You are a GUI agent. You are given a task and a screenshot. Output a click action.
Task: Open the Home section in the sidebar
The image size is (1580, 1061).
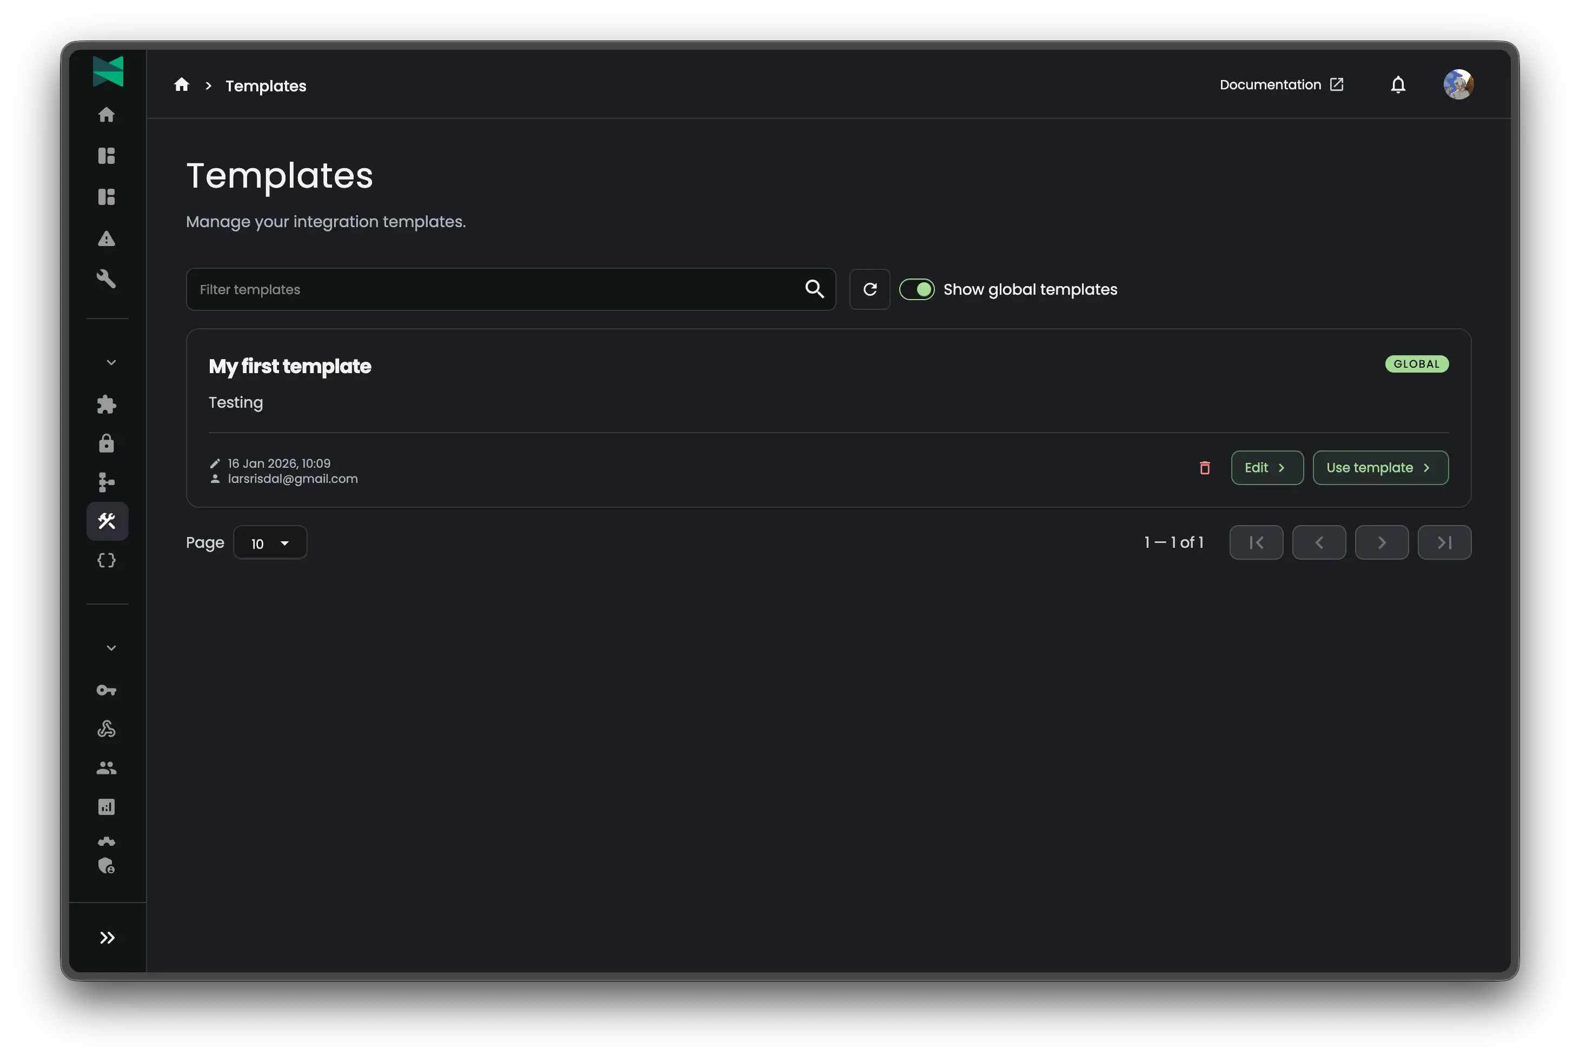[107, 115]
